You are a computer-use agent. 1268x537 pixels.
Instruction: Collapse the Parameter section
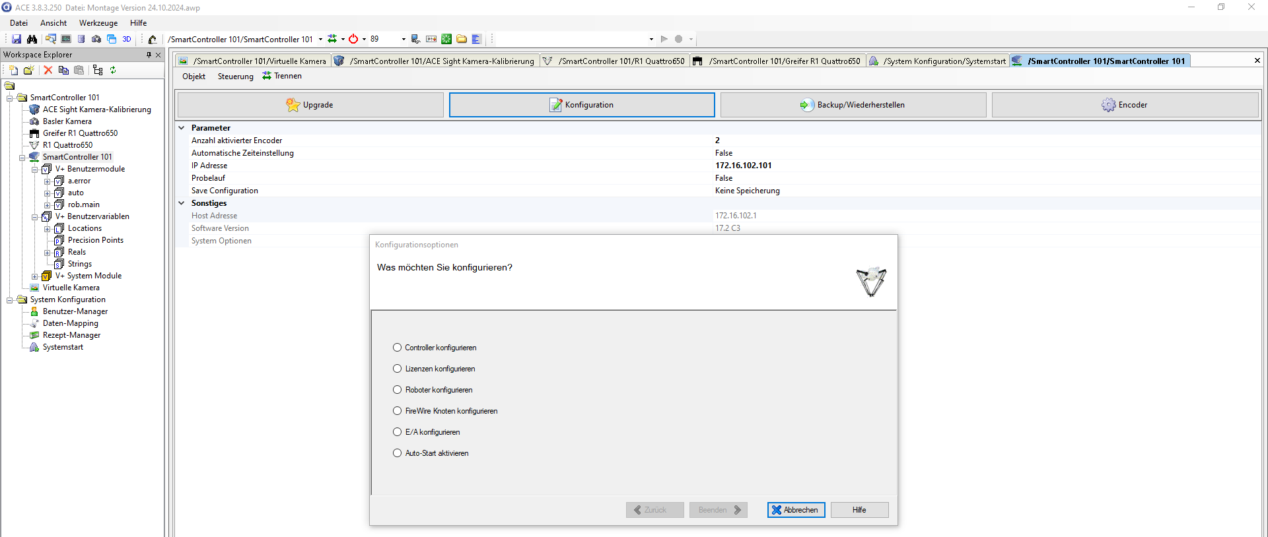click(x=182, y=128)
